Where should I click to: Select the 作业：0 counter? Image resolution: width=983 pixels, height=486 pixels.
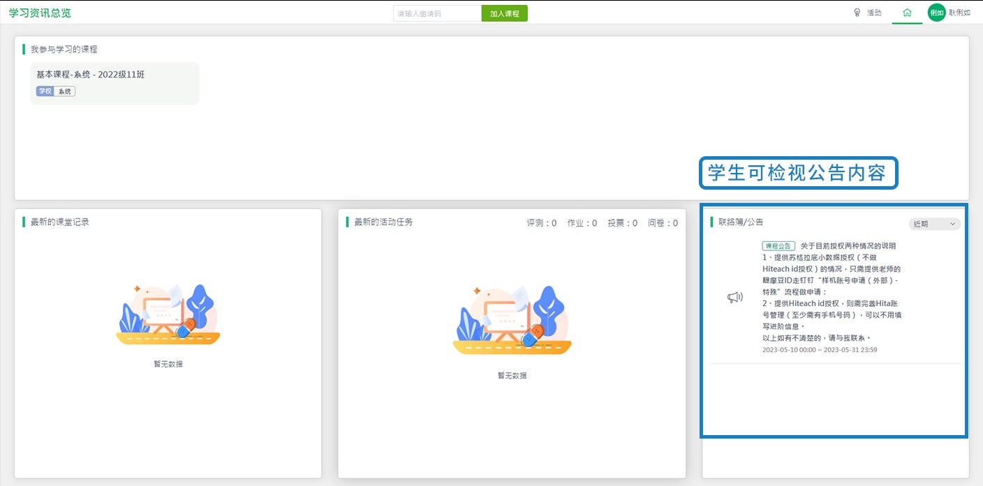click(x=582, y=223)
